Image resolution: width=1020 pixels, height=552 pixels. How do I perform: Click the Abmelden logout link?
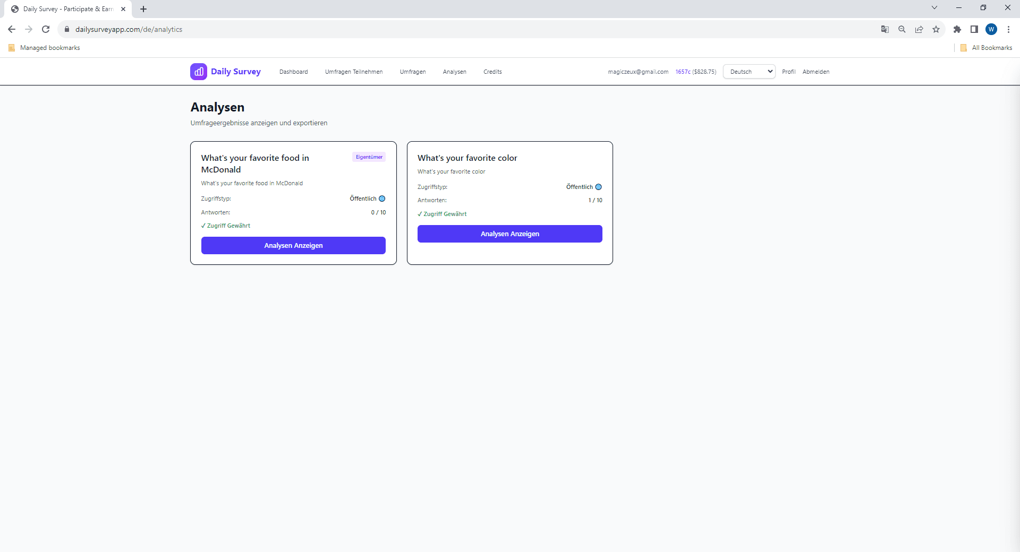click(x=816, y=72)
